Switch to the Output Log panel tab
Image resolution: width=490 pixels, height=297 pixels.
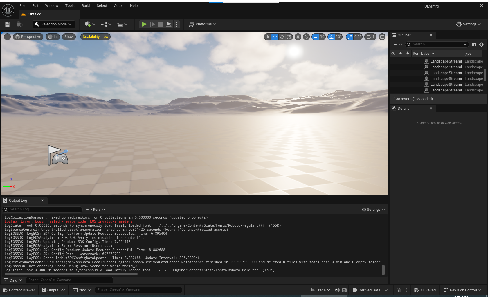tap(24, 201)
